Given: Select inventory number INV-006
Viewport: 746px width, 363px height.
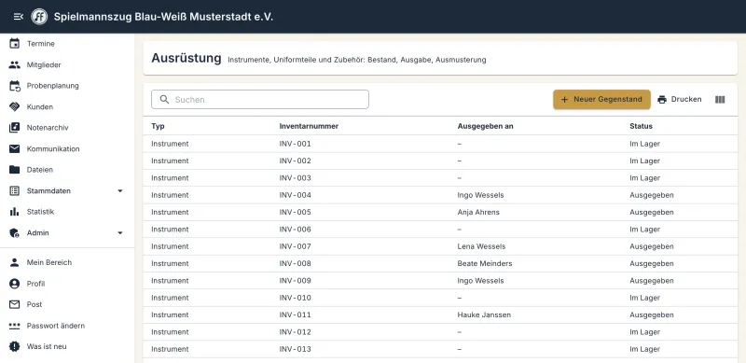Looking at the screenshot, I should coord(295,230).
